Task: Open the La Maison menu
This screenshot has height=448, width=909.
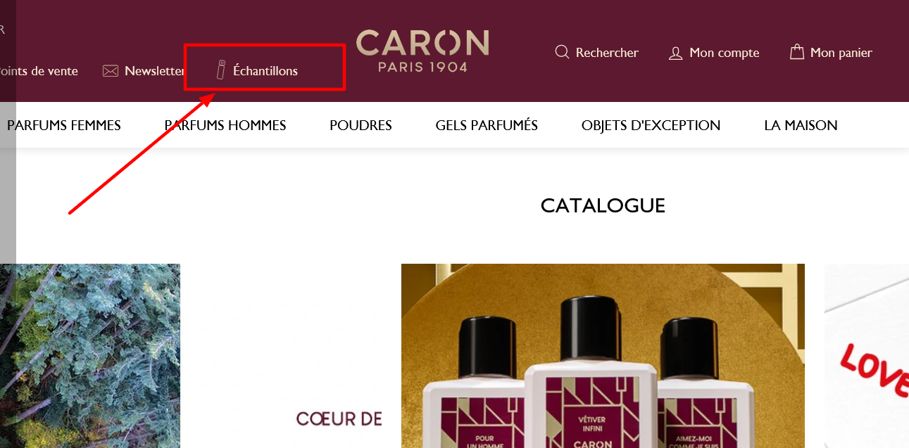Action: pos(801,125)
